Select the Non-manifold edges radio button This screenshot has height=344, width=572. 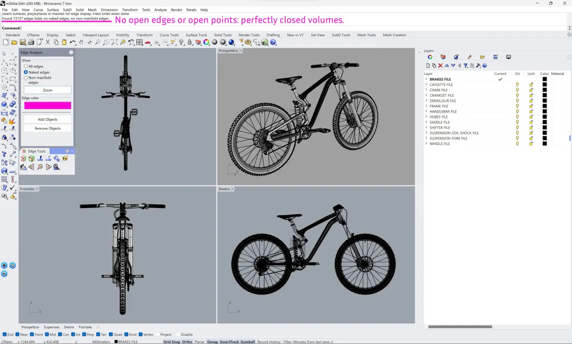pyautogui.click(x=26, y=78)
